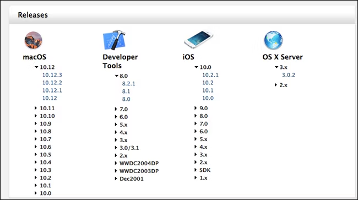Expand the Dec2001 group
Viewport: 358px width, 200px height.
pos(116,179)
